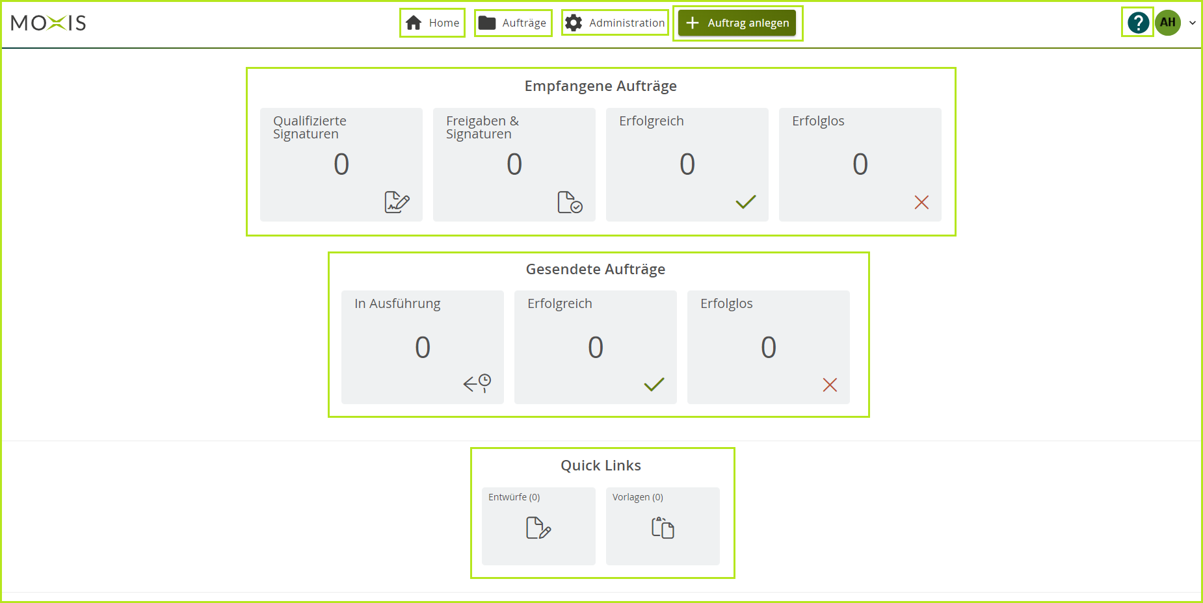Click the clock icon in In Ausführung card
Image resolution: width=1203 pixels, height=603 pixels.
pos(477,383)
